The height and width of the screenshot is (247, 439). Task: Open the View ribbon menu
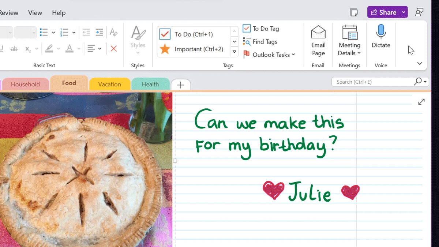coord(35,13)
